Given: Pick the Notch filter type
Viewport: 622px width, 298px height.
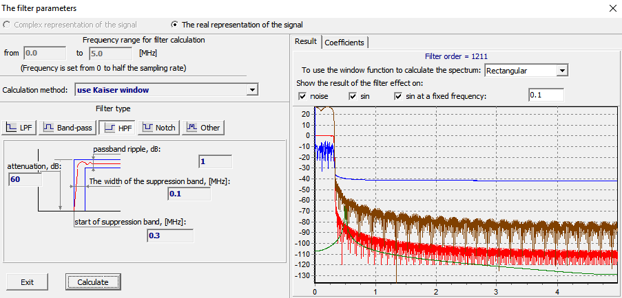Looking at the screenshot, I should pos(158,127).
